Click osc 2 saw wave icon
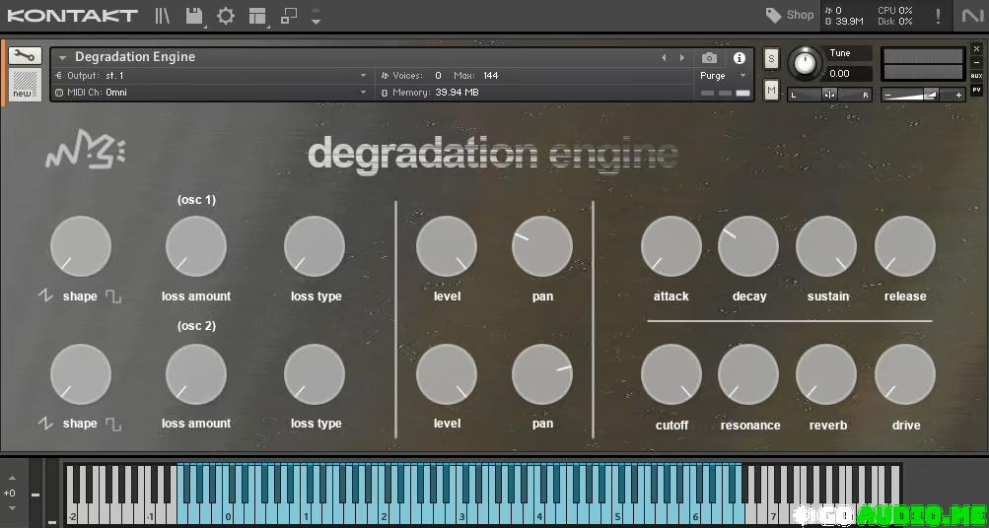 pyautogui.click(x=46, y=423)
